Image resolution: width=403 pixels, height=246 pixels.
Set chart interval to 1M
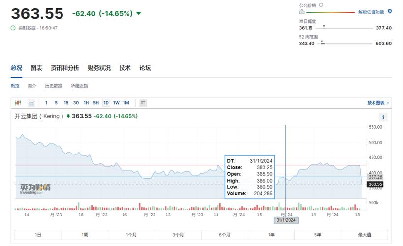126,103
